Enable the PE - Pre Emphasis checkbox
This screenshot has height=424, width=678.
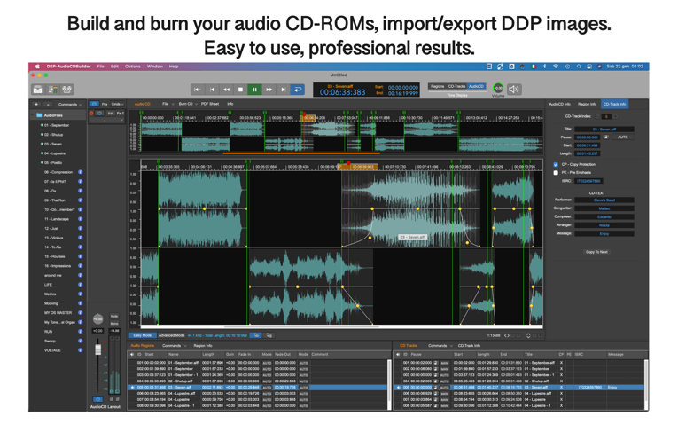(x=556, y=173)
